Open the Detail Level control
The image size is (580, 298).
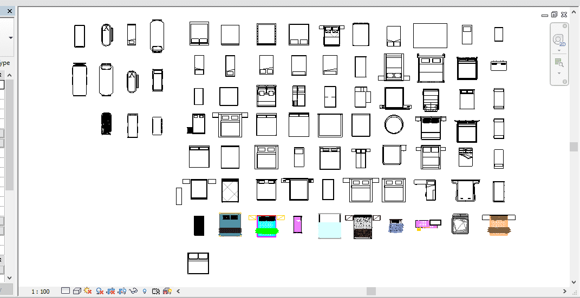[x=66, y=291]
